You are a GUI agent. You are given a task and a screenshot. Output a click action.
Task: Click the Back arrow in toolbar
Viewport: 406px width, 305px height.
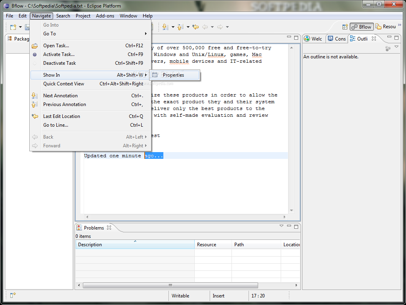[x=205, y=27]
